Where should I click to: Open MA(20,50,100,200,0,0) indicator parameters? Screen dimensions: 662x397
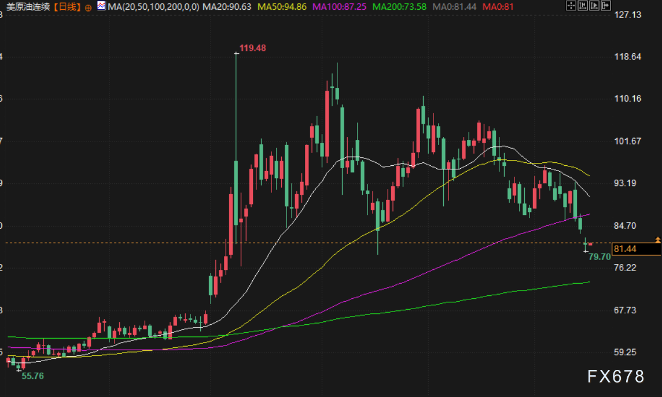pos(153,7)
